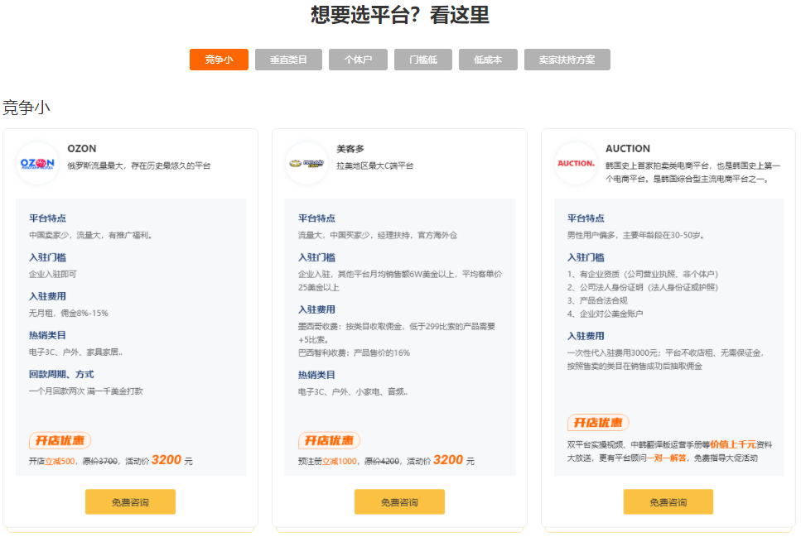Click the 立减1000 link on 美客多 card
This screenshot has height=537, width=801.
pyautogui.click(x=339, y=460)
